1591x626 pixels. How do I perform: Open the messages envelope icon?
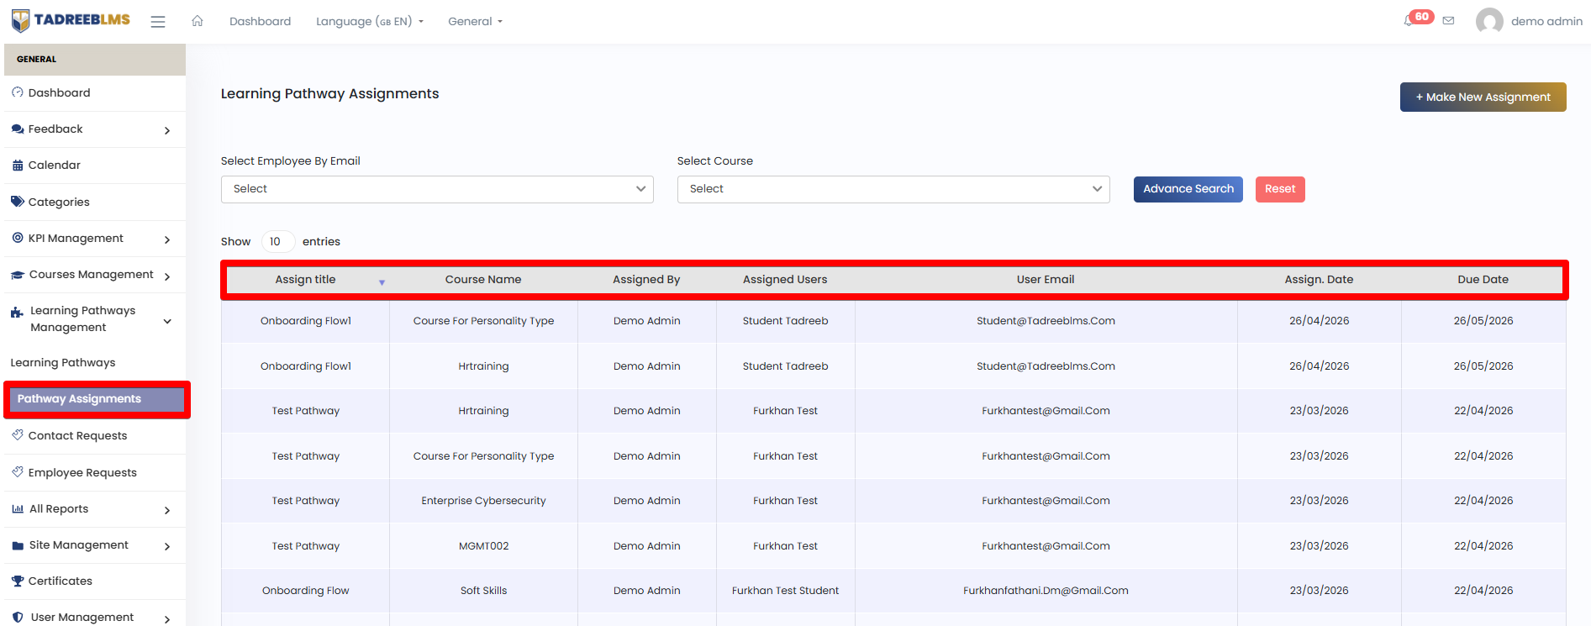pyautogui.click(x=1448, y=21)
